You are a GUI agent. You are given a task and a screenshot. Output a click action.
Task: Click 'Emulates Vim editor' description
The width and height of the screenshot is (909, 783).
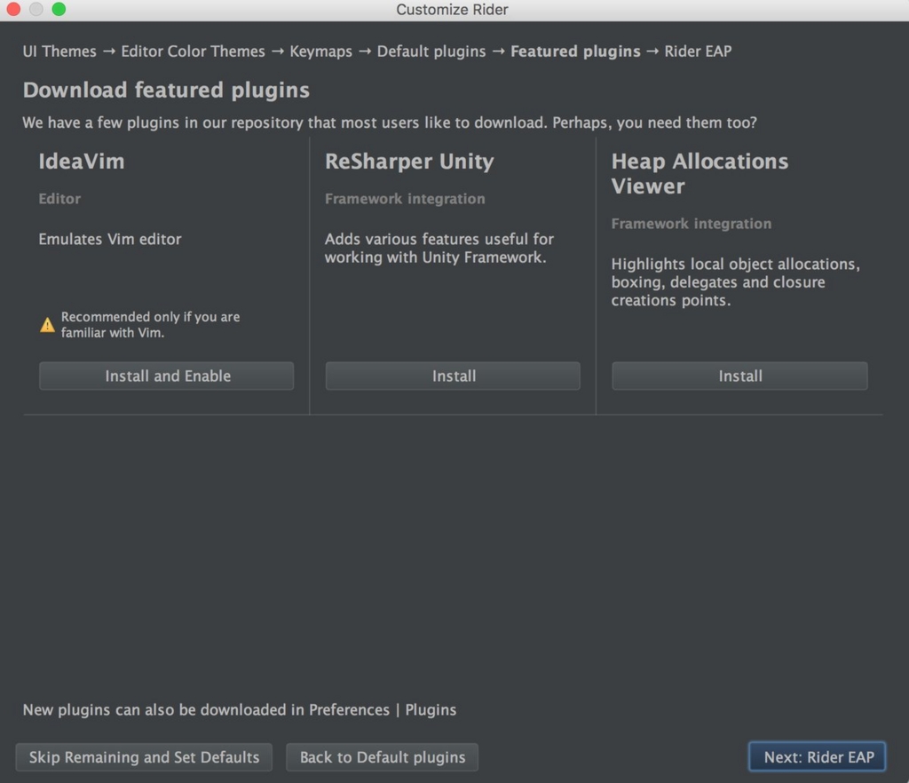pyautogui.click(x=109, y=240)
